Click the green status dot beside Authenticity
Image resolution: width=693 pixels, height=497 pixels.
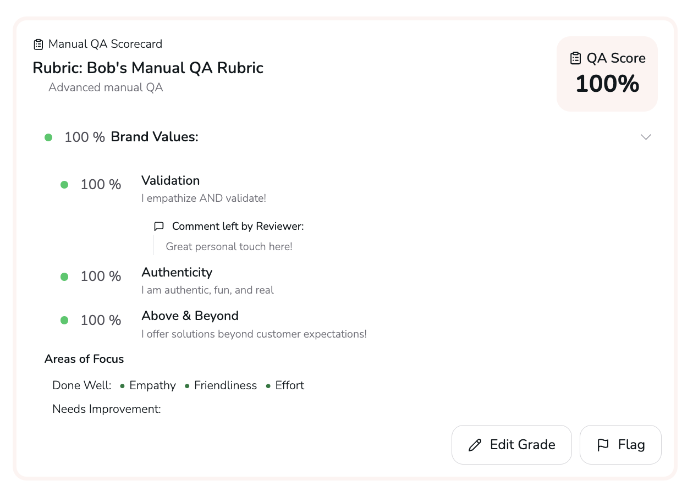[64, 277]
